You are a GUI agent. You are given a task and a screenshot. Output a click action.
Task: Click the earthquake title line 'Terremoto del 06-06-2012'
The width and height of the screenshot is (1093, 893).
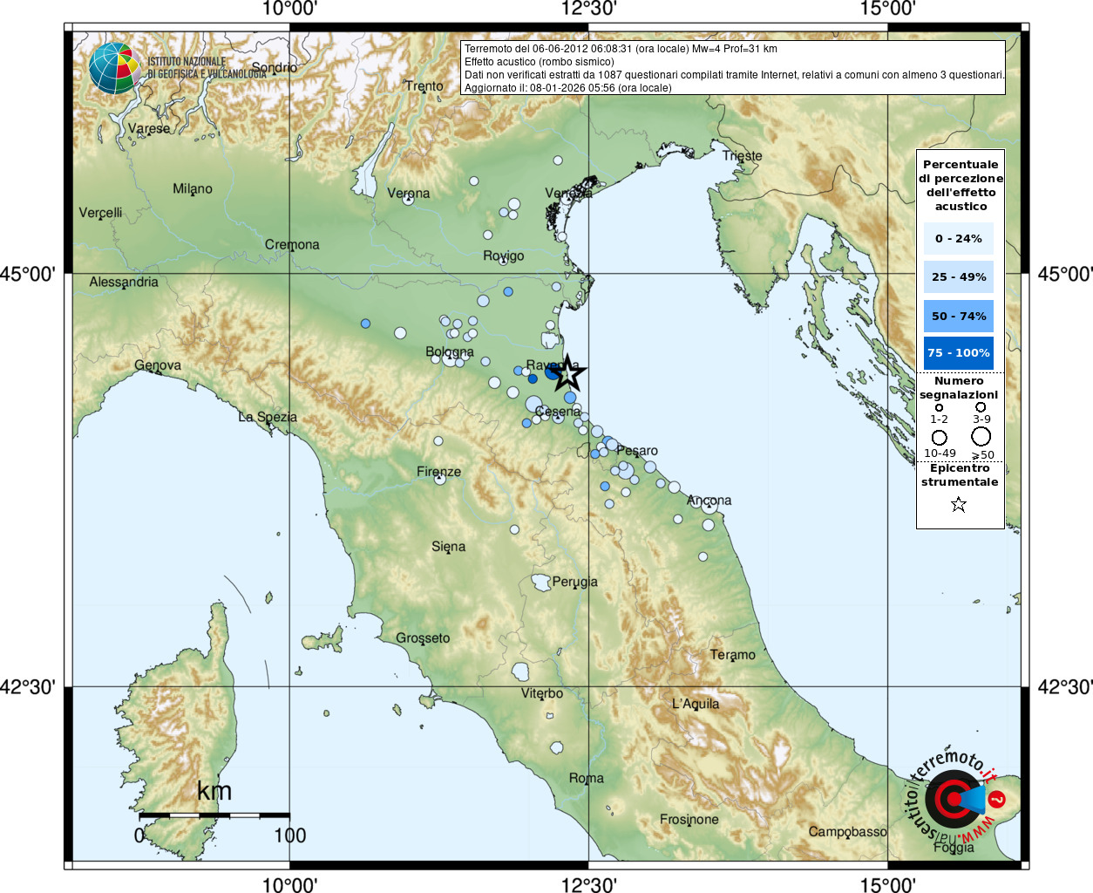click(x=621, y=49)
